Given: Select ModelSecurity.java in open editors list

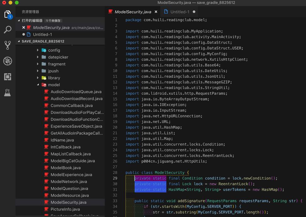Looking at the screenshot, I should pyautogui.click(x=60, y=27).
